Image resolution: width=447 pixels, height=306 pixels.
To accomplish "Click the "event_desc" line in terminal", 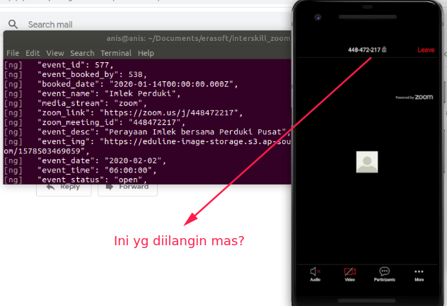I will [163, 132].
